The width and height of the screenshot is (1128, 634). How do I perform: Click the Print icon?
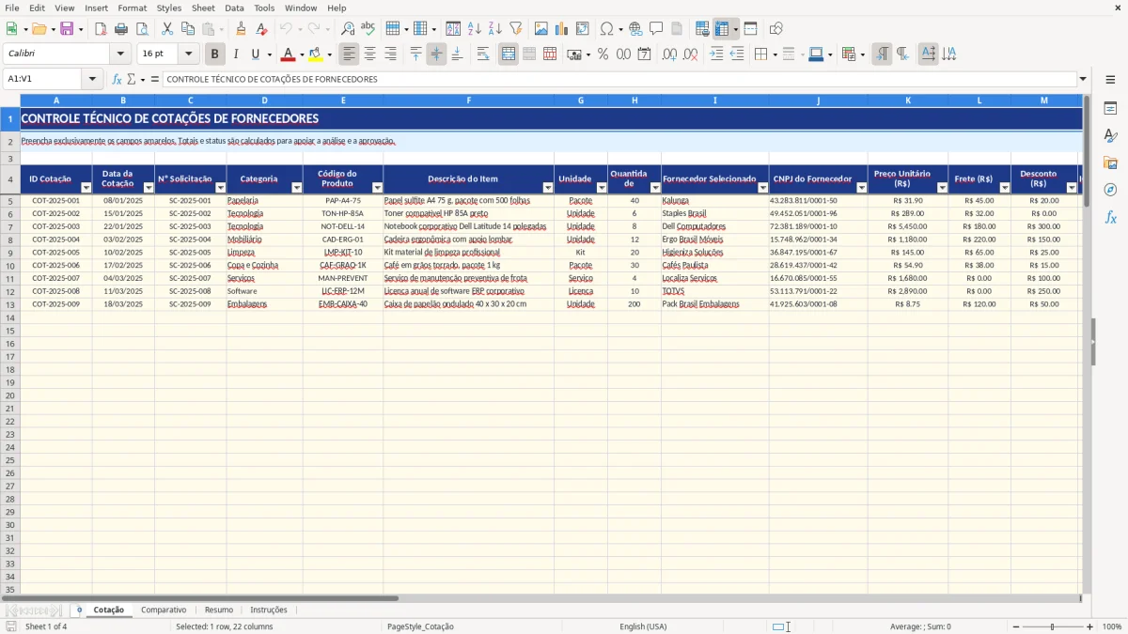(121, 29)
